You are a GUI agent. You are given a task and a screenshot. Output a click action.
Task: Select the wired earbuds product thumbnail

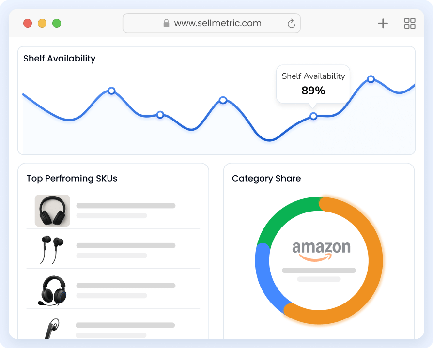click(x=51, y=249)
